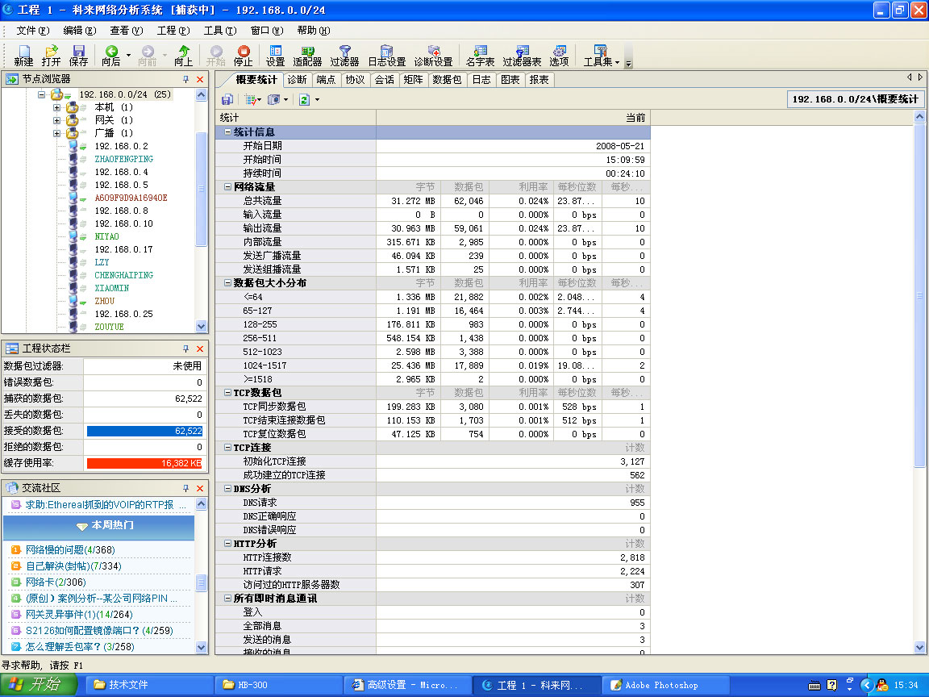Click the 新建 (New) toolbar icon

(x=23, y=55)
